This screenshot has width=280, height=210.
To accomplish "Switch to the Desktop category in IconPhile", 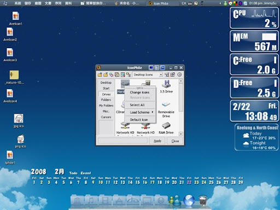I will (x=106, y=83).
